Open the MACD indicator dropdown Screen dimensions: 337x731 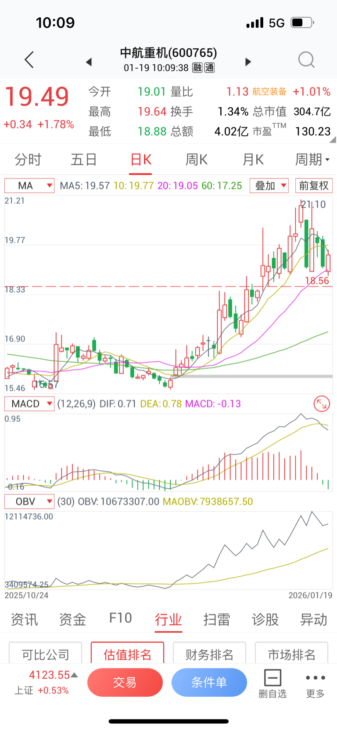pos(29,404)
